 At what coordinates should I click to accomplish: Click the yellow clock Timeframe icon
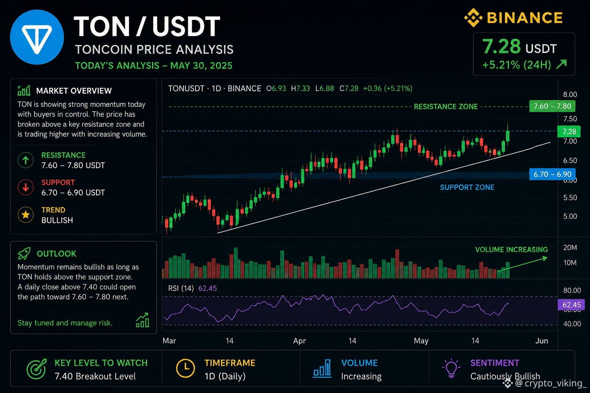click(186, 368)
